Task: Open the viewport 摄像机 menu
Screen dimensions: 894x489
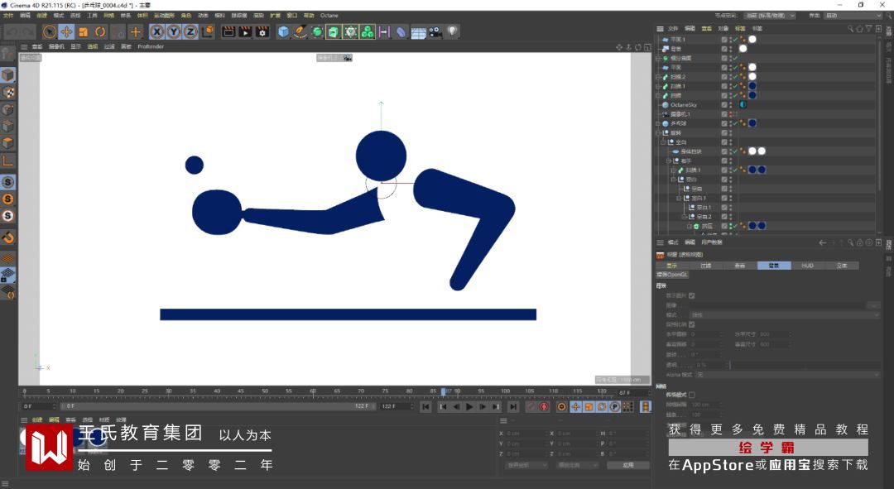Action: [56, 46]
